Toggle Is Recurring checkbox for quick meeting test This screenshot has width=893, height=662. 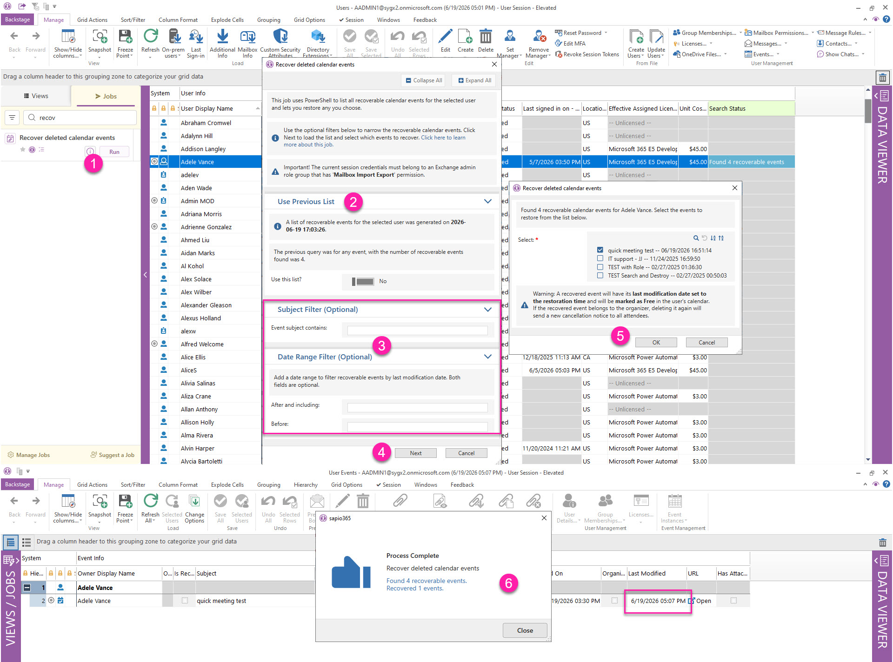click(x=185, y=601)
